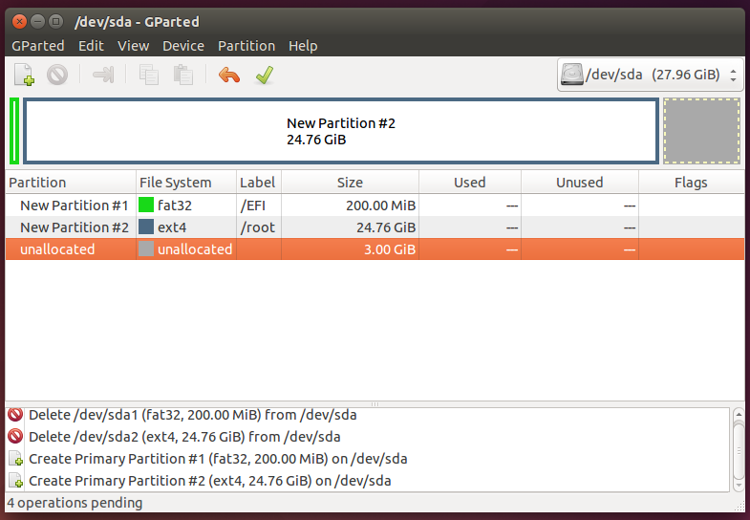Image resolution: width=750 pixels, height=520 pixels.
Task: Click the pane divider handle above operations list
Action: (375, 404)
